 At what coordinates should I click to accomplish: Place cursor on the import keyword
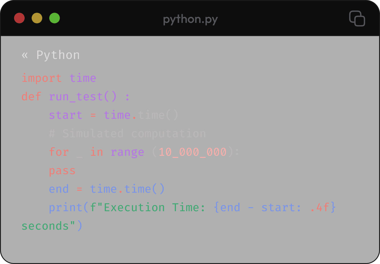(42, 78)
